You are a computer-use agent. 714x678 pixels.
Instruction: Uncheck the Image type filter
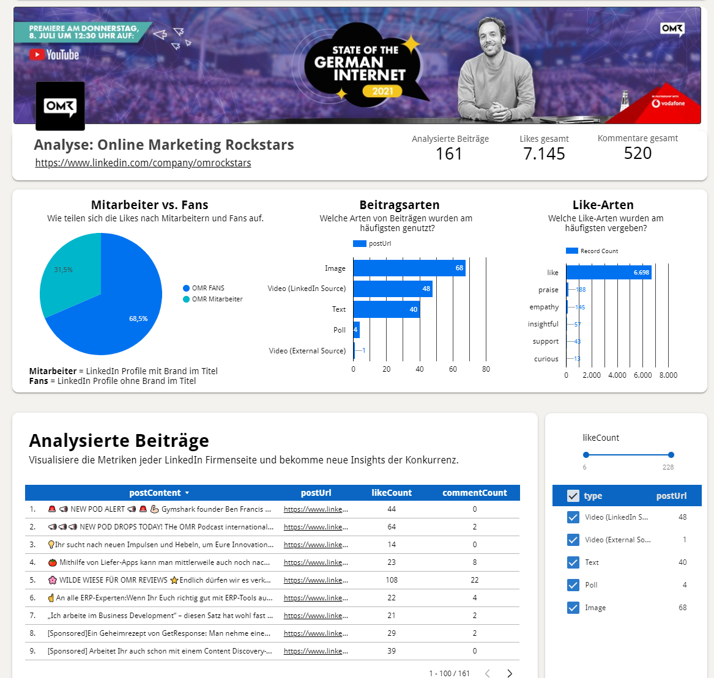[573, 608]
